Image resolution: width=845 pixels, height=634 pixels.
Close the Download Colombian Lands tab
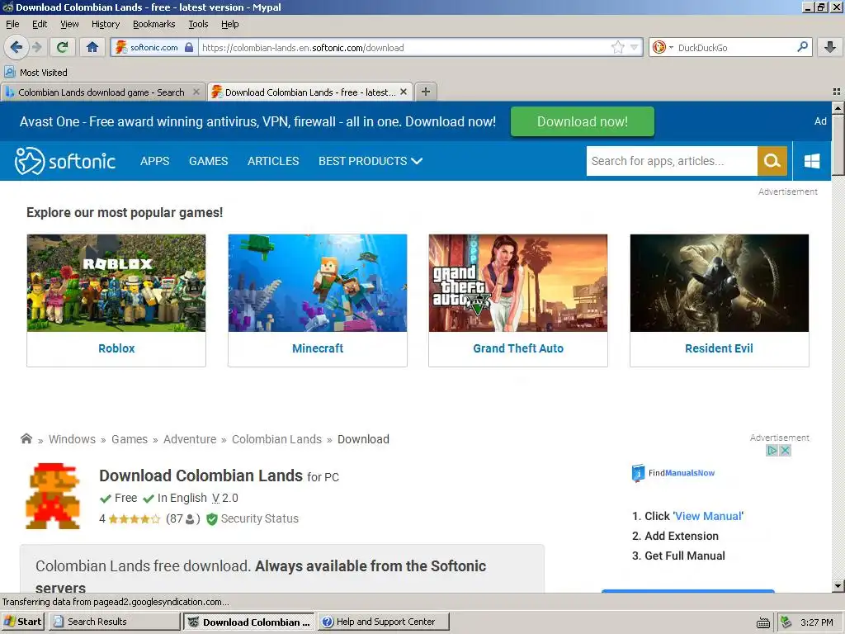point(403,92)
